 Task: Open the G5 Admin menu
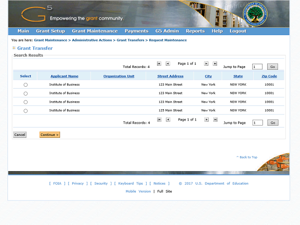pos(167,31)
